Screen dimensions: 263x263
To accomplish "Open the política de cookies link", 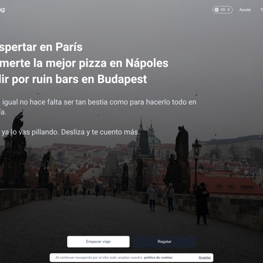I will 158,258.
